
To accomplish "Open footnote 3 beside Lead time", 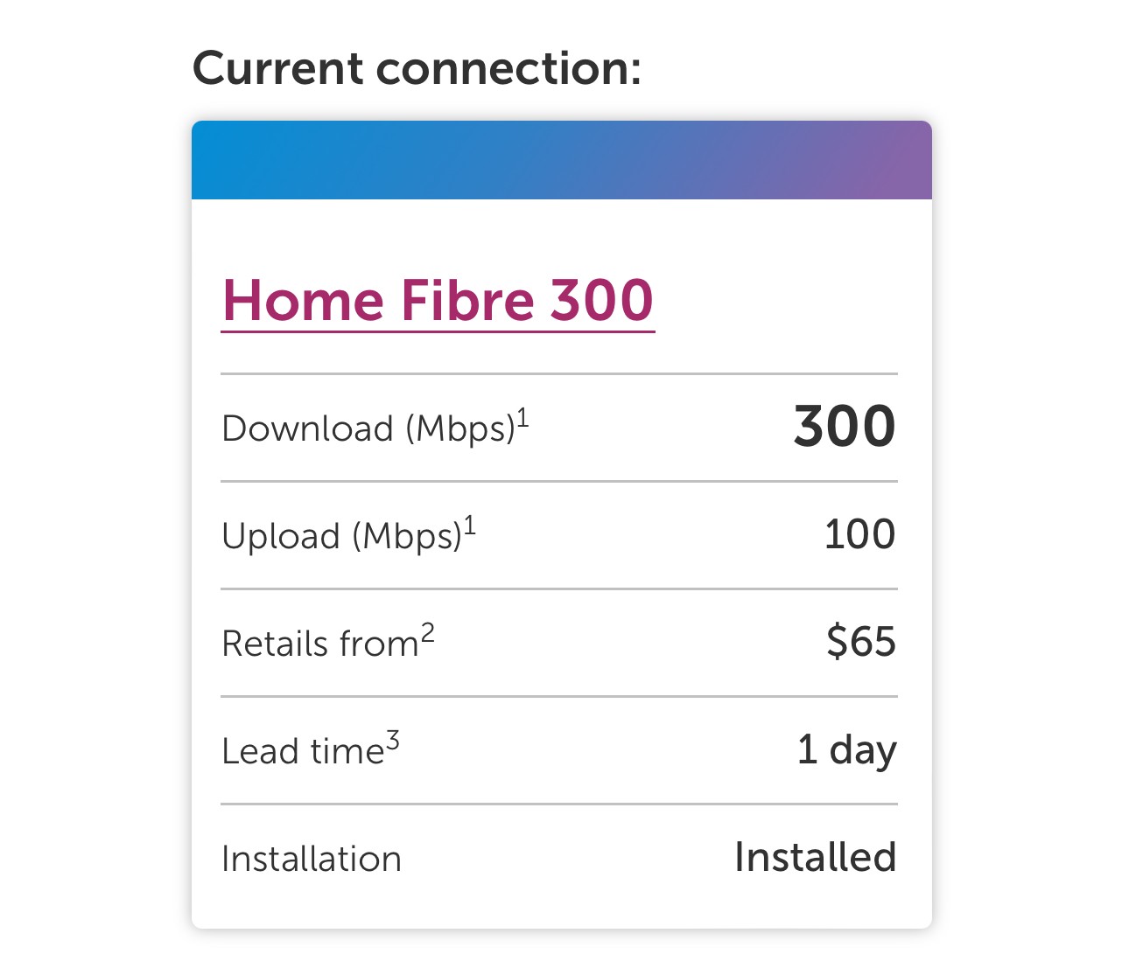I will point(393,741).
